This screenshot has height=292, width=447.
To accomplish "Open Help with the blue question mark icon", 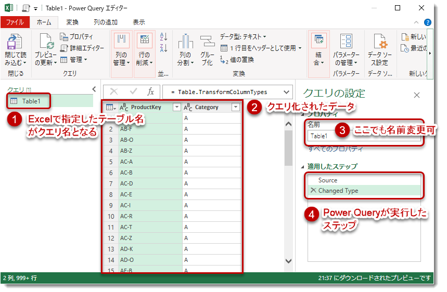I will click(x=428, y=22).
